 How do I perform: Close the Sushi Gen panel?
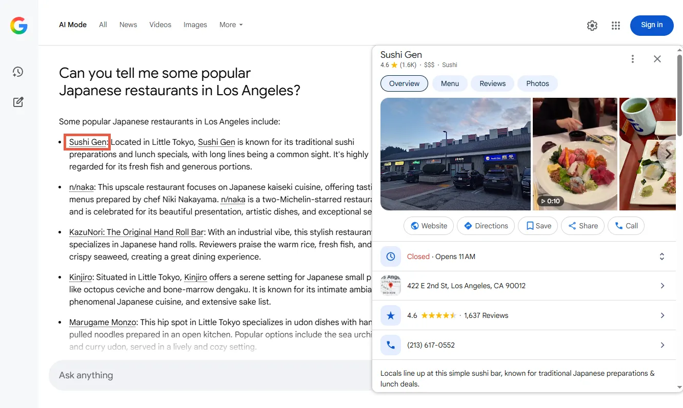point(657,59)
